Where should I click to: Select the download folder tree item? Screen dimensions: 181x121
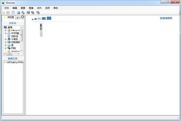click(x=15, y=51)
